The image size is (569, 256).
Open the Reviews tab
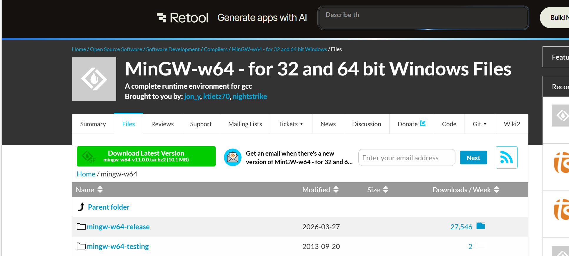point(162,124)
